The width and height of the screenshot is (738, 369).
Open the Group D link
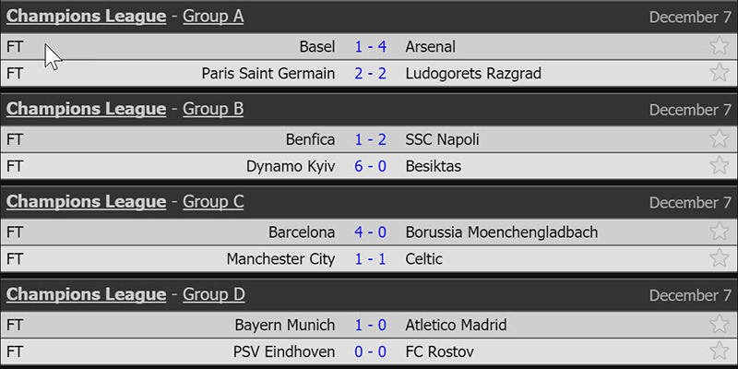[x=213, y=294]
